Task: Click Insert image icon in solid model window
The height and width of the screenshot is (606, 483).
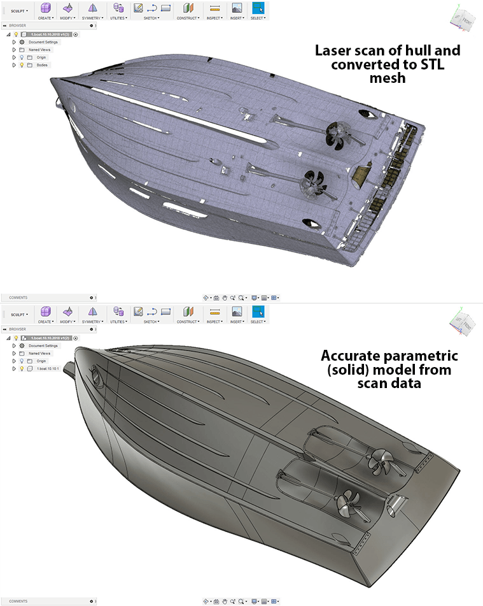Action: (237, 312)
